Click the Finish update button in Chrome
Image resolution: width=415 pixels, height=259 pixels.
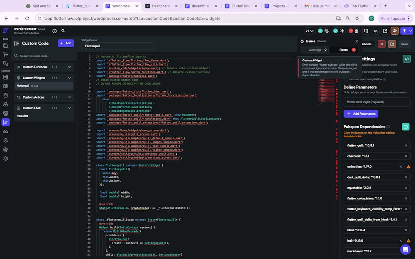coord(393,19)
